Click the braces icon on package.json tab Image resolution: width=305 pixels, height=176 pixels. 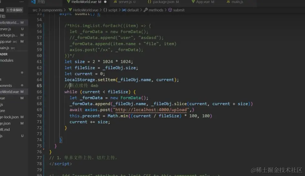[x=149, y=2]
